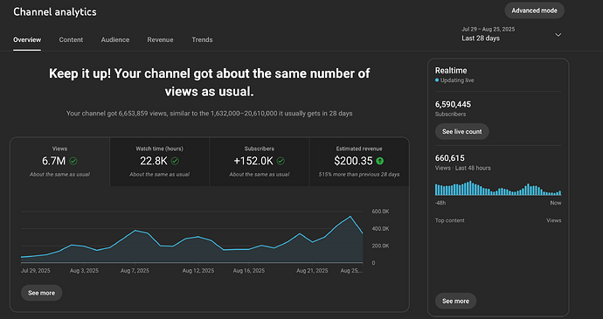Switch to the Overview tab
The height and width of the screenshot is (319, 603).
pos(27,39)
